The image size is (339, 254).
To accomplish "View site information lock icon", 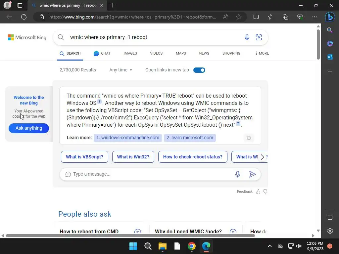I will click(x=42, y=17).
